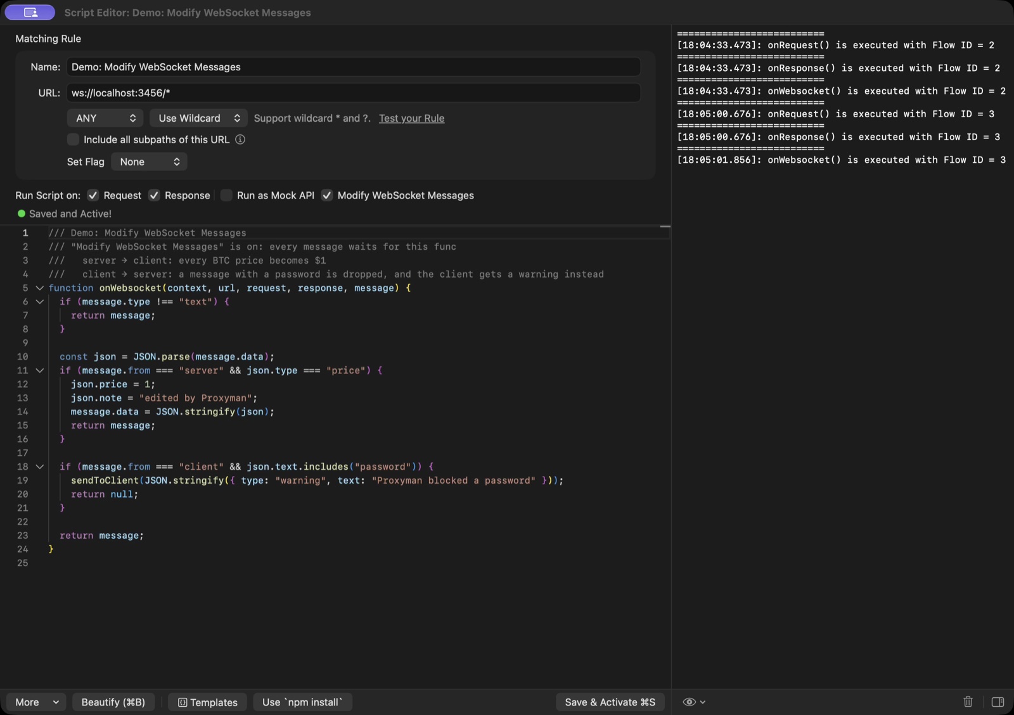
Task: Click the purple screen-share icon in title bar
Action: click(30, 12)
